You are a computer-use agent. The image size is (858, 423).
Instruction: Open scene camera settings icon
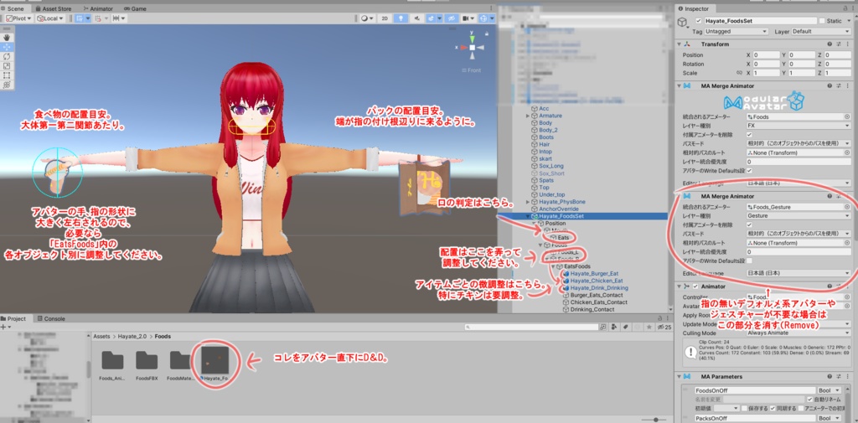point(468,18)
